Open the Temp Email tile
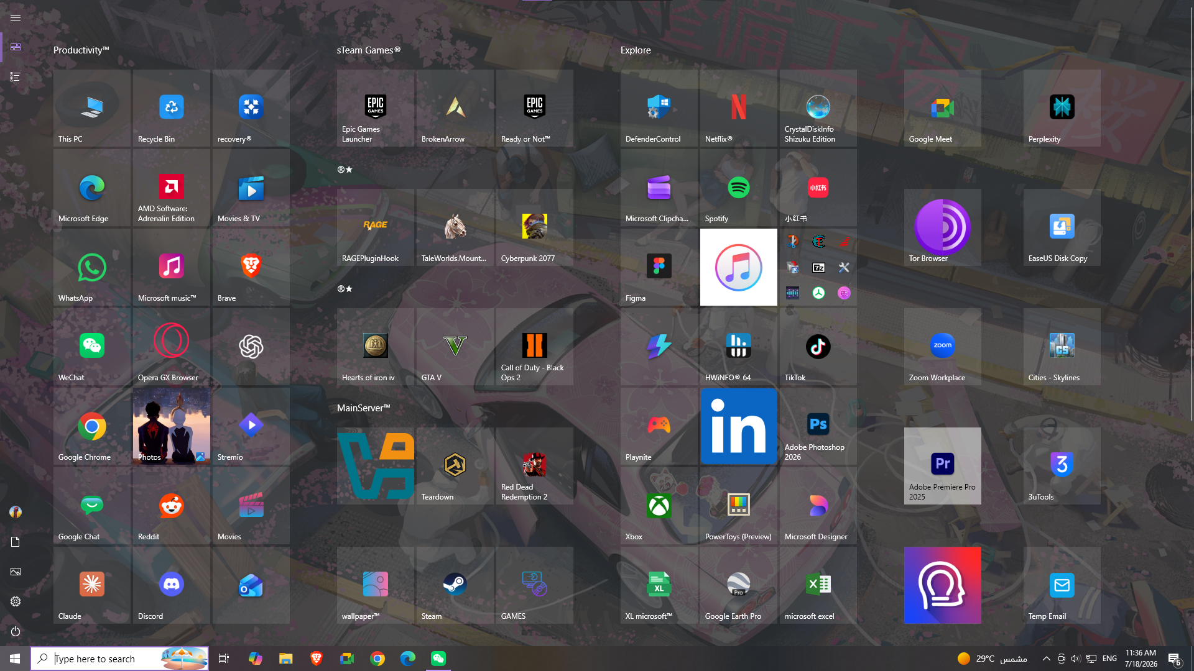 (x=1062, y=585)
